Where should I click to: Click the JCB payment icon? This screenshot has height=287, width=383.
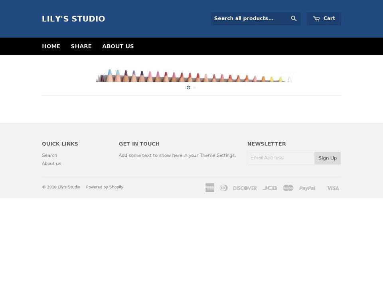tap(270, 188)
